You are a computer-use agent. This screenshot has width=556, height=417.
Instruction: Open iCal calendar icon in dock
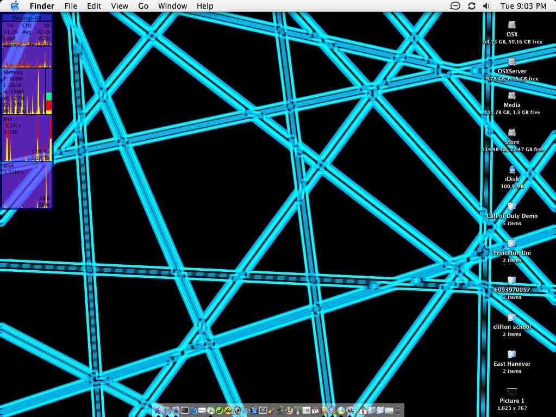[x=315, y=410]
